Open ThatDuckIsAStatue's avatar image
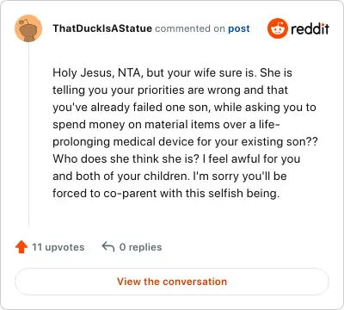Image resolution: width=344 pixels, height=310 pixels. point(28,28)
